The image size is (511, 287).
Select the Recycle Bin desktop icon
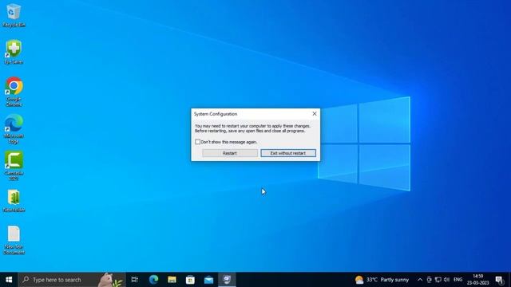[x=14, y=15]
